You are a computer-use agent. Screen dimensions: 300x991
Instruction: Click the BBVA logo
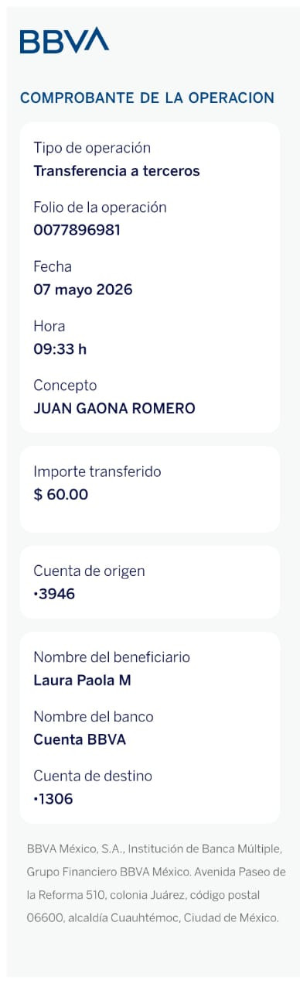(64, 40)
